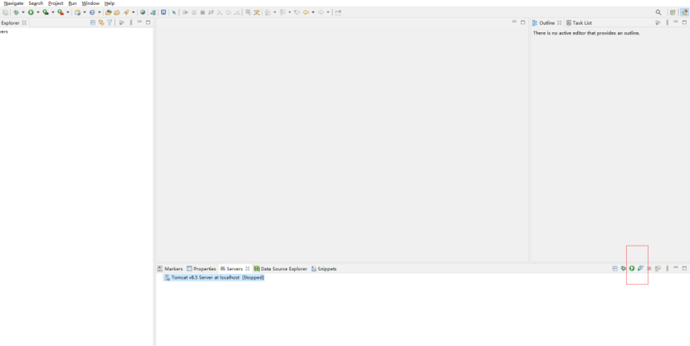Click the Quick Access magnifier icon

tap(658, 12)
